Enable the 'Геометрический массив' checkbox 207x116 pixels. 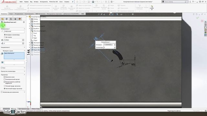coord(4,79)
